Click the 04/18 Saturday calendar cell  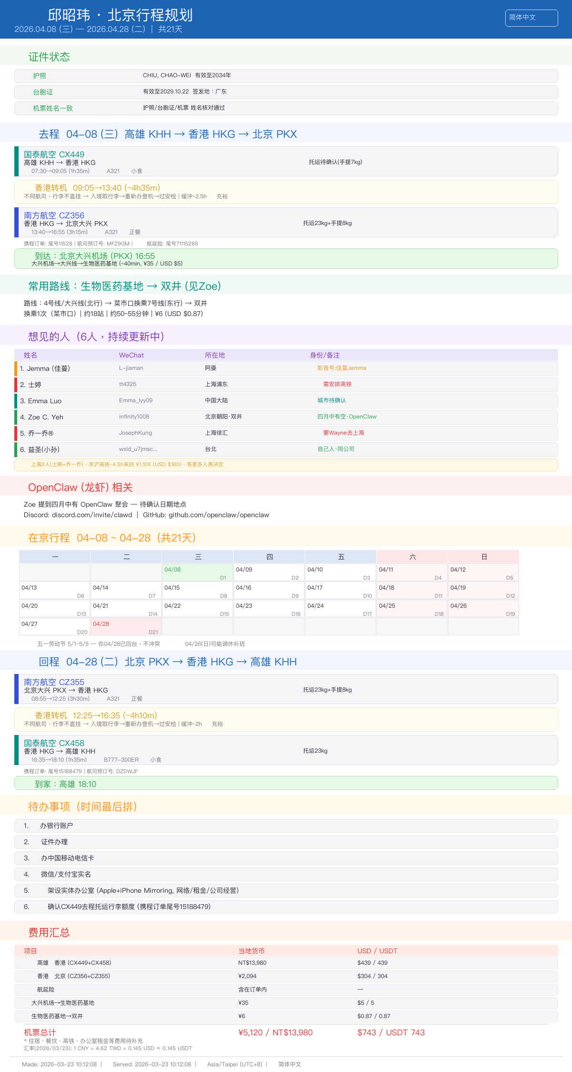(x=412, y=591)
